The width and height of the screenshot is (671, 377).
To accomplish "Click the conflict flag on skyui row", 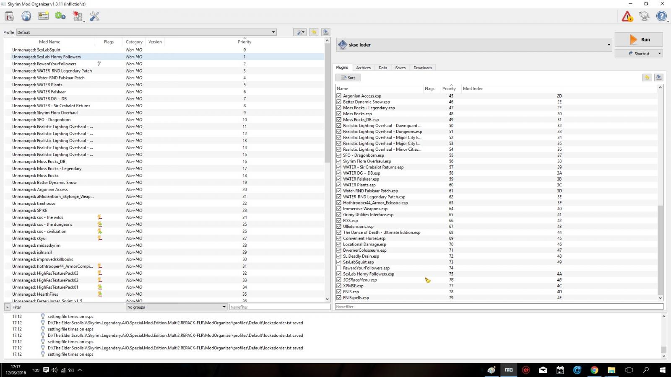I will [100, 238].
